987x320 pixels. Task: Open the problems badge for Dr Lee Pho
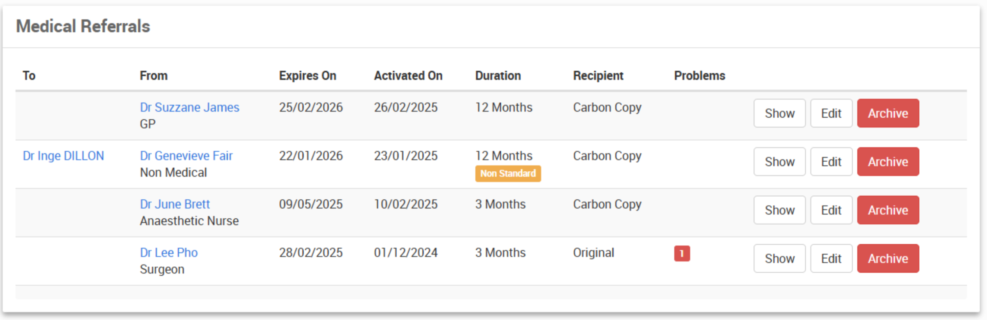pyautogui.click(x=682, y=253)
